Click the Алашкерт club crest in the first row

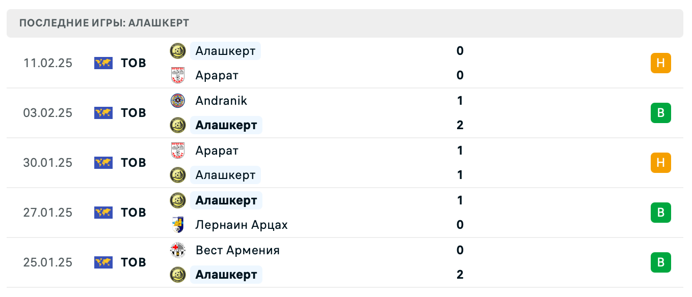pos(178,51)
